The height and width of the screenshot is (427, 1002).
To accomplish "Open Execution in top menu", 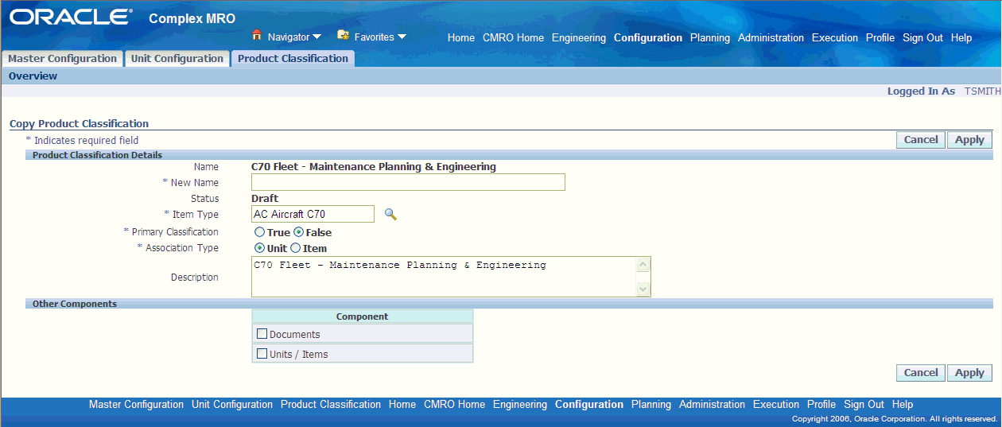I will click(835, 38).
